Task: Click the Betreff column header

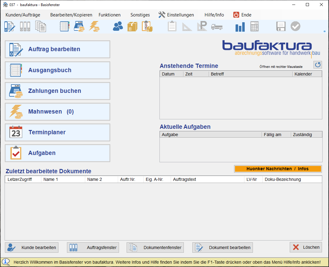Action: click(251, 74)
